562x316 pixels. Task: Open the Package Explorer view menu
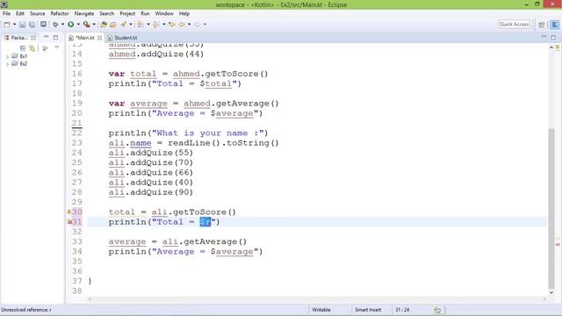click(56, 47)
